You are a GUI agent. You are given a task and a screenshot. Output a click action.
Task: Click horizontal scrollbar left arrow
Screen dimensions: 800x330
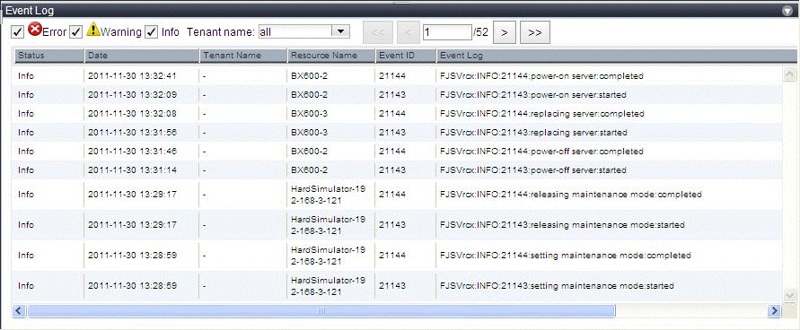tap(19, 310)
